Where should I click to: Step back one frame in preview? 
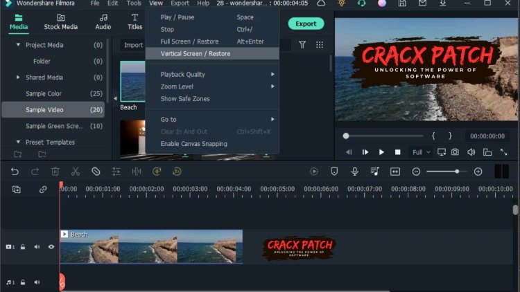(x=349, y=152)
